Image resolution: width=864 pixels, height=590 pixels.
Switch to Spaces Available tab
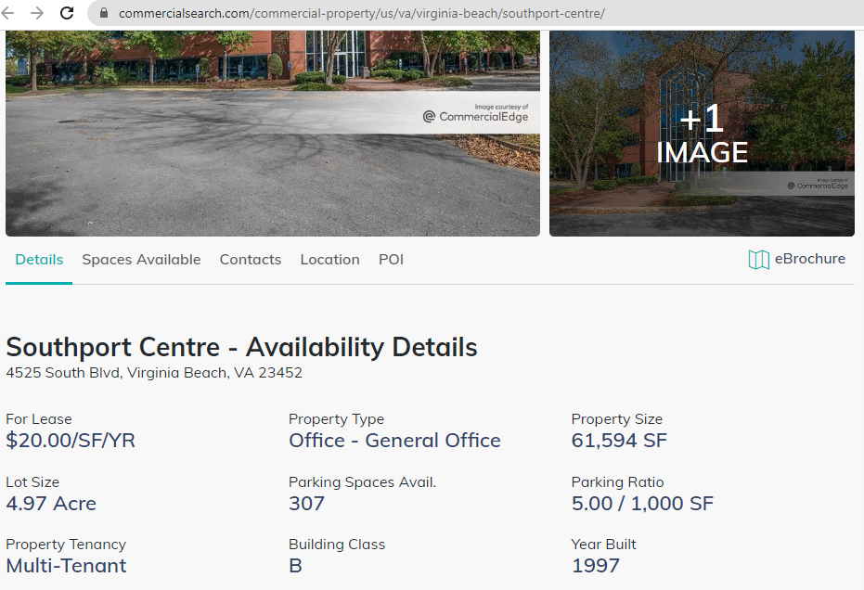pos(141,260)
